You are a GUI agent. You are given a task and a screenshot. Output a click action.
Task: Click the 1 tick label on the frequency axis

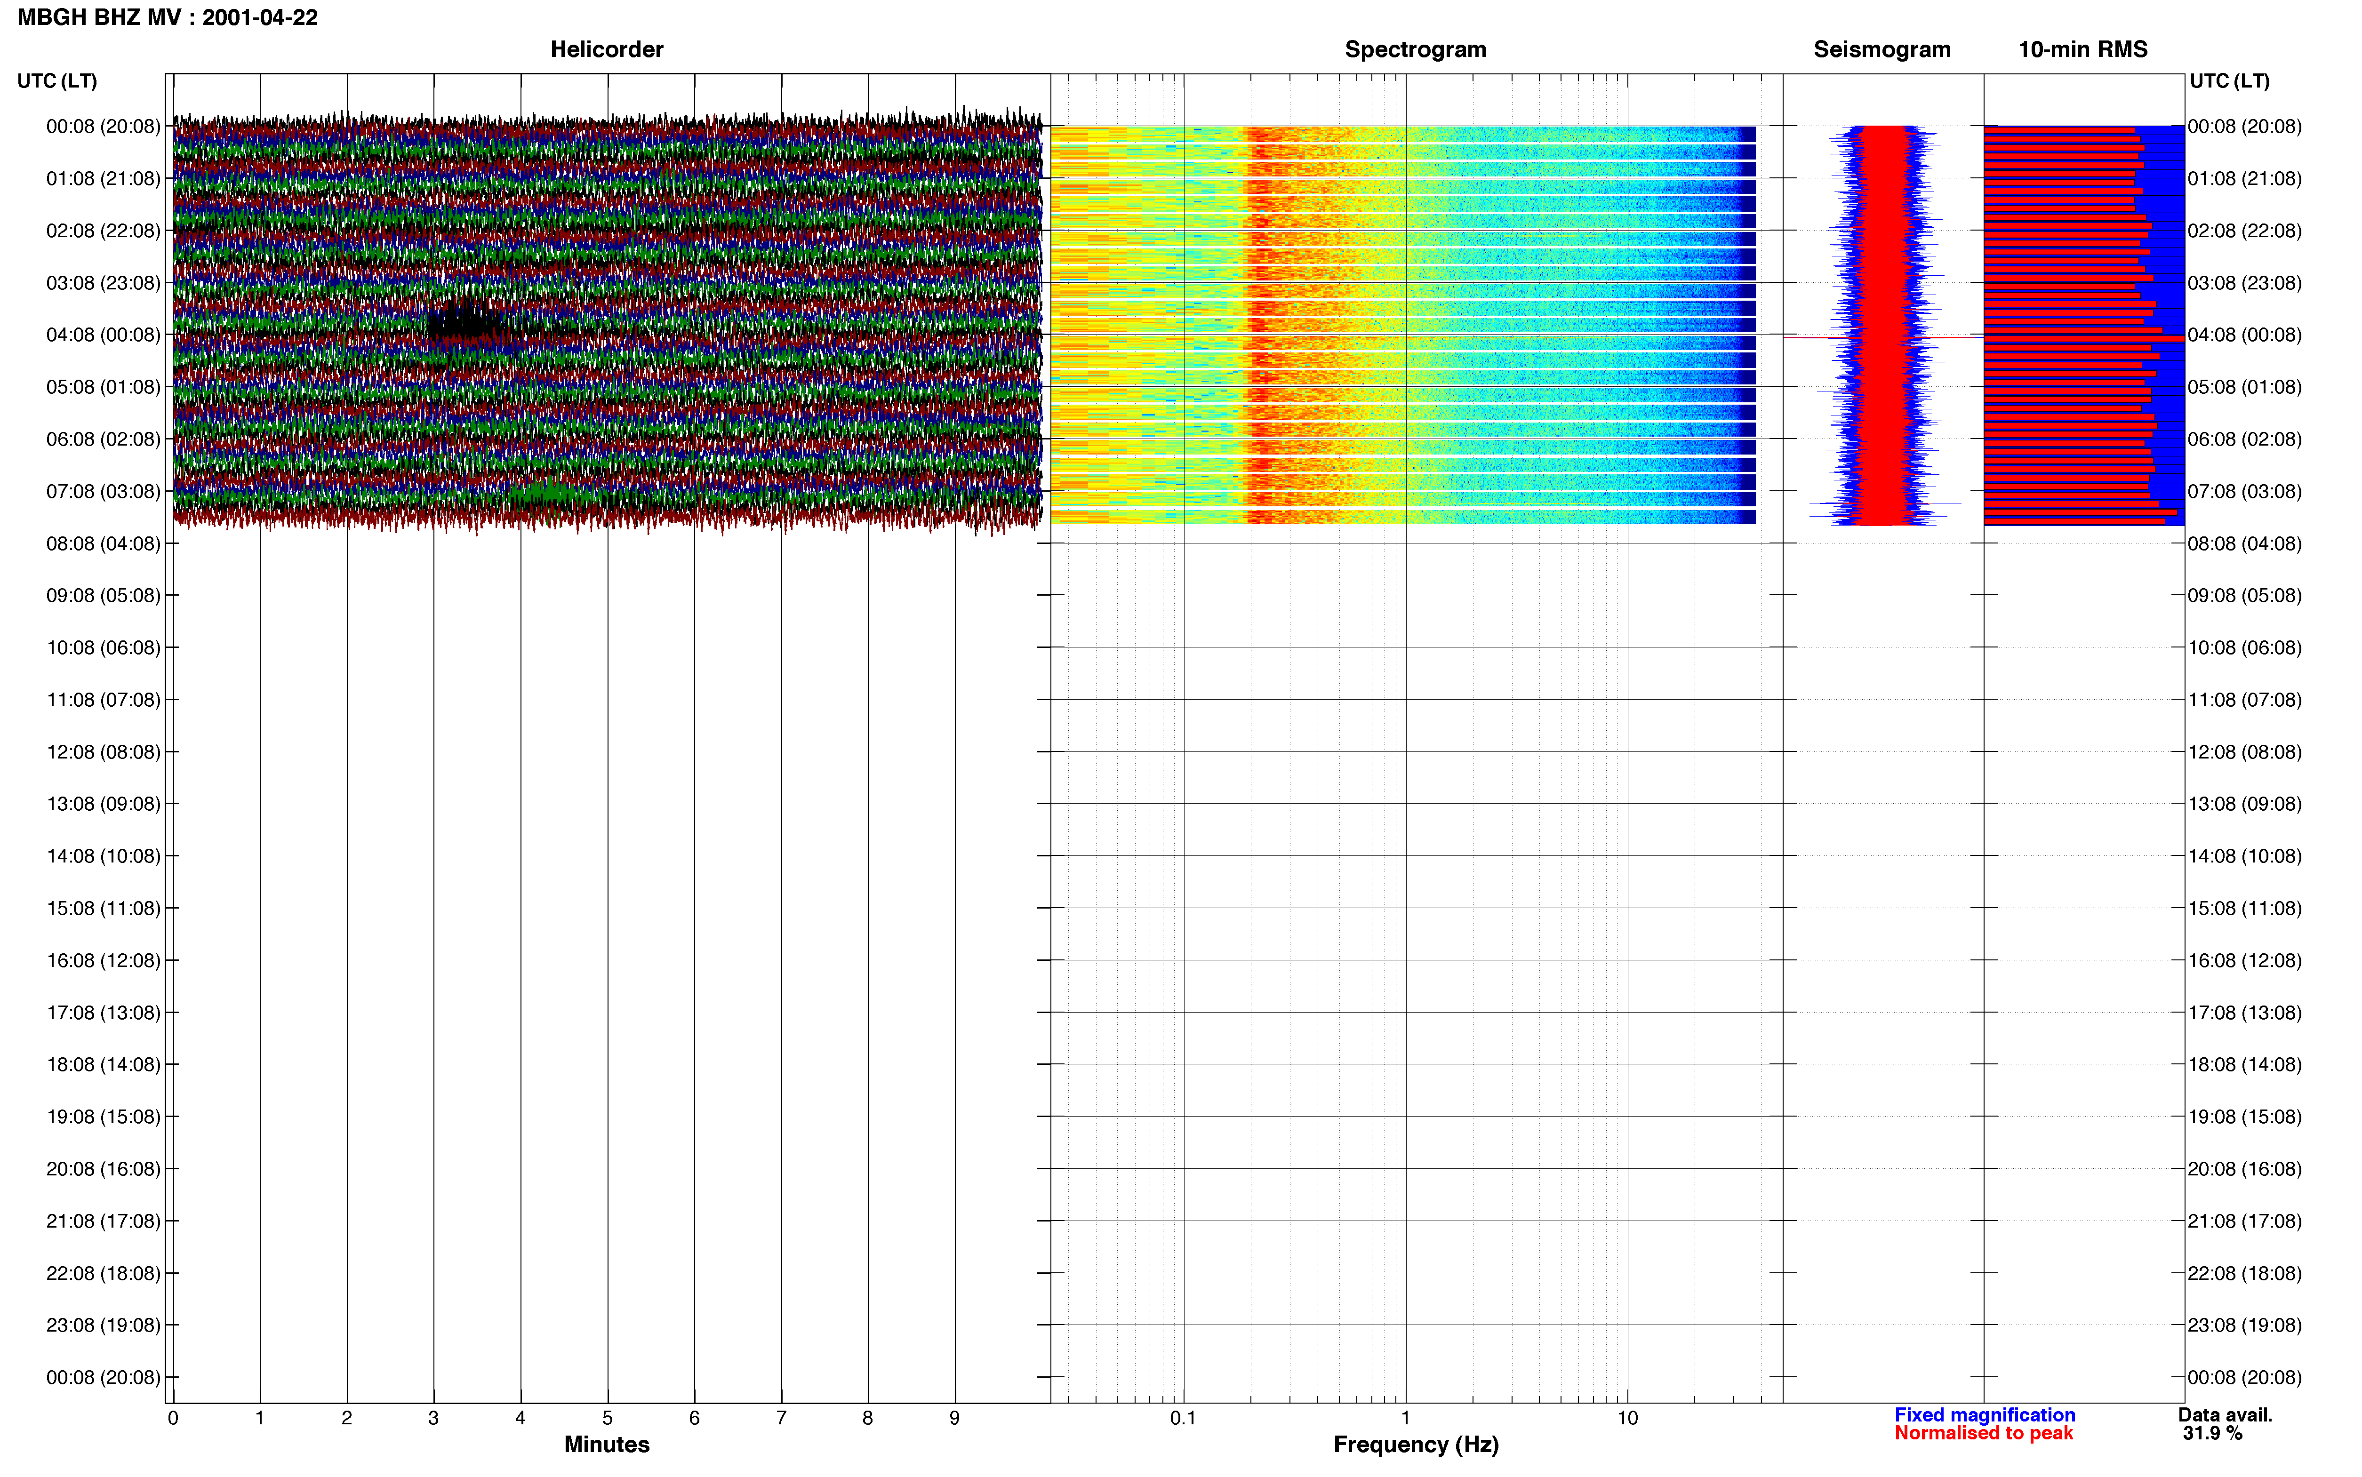click(1406, 1418)
